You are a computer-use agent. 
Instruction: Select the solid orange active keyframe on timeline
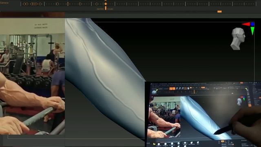click(106, 4)
